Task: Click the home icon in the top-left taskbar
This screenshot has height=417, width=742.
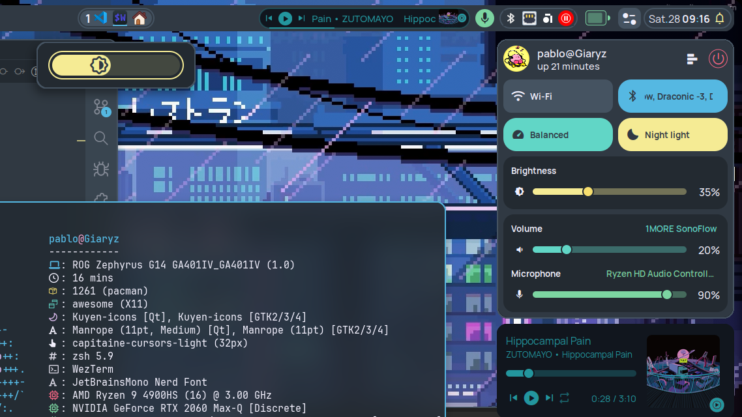Action: point(139,18)
